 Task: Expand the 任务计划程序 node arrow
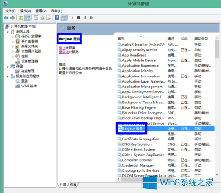click(13, 37)
